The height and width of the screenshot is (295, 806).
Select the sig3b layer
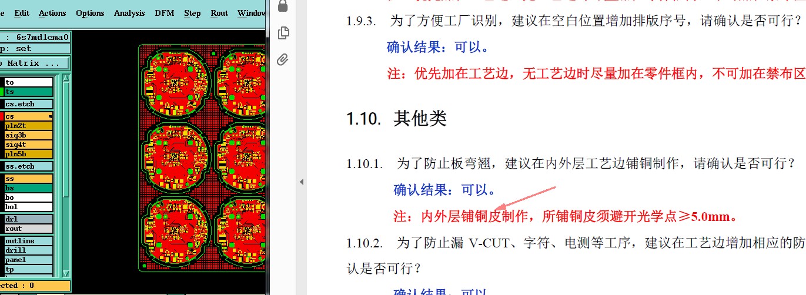pyautogui.click(x=29, y=135)
